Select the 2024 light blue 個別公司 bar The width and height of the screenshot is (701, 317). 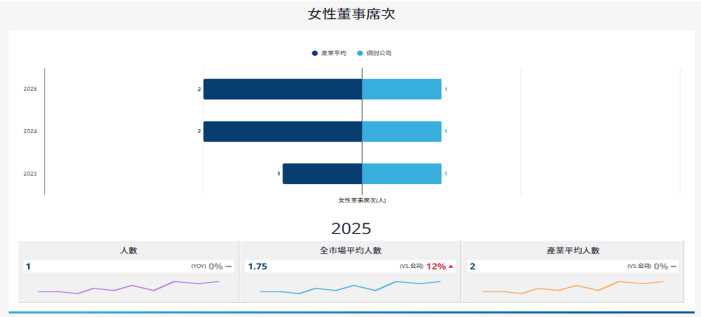coord(402,132)
